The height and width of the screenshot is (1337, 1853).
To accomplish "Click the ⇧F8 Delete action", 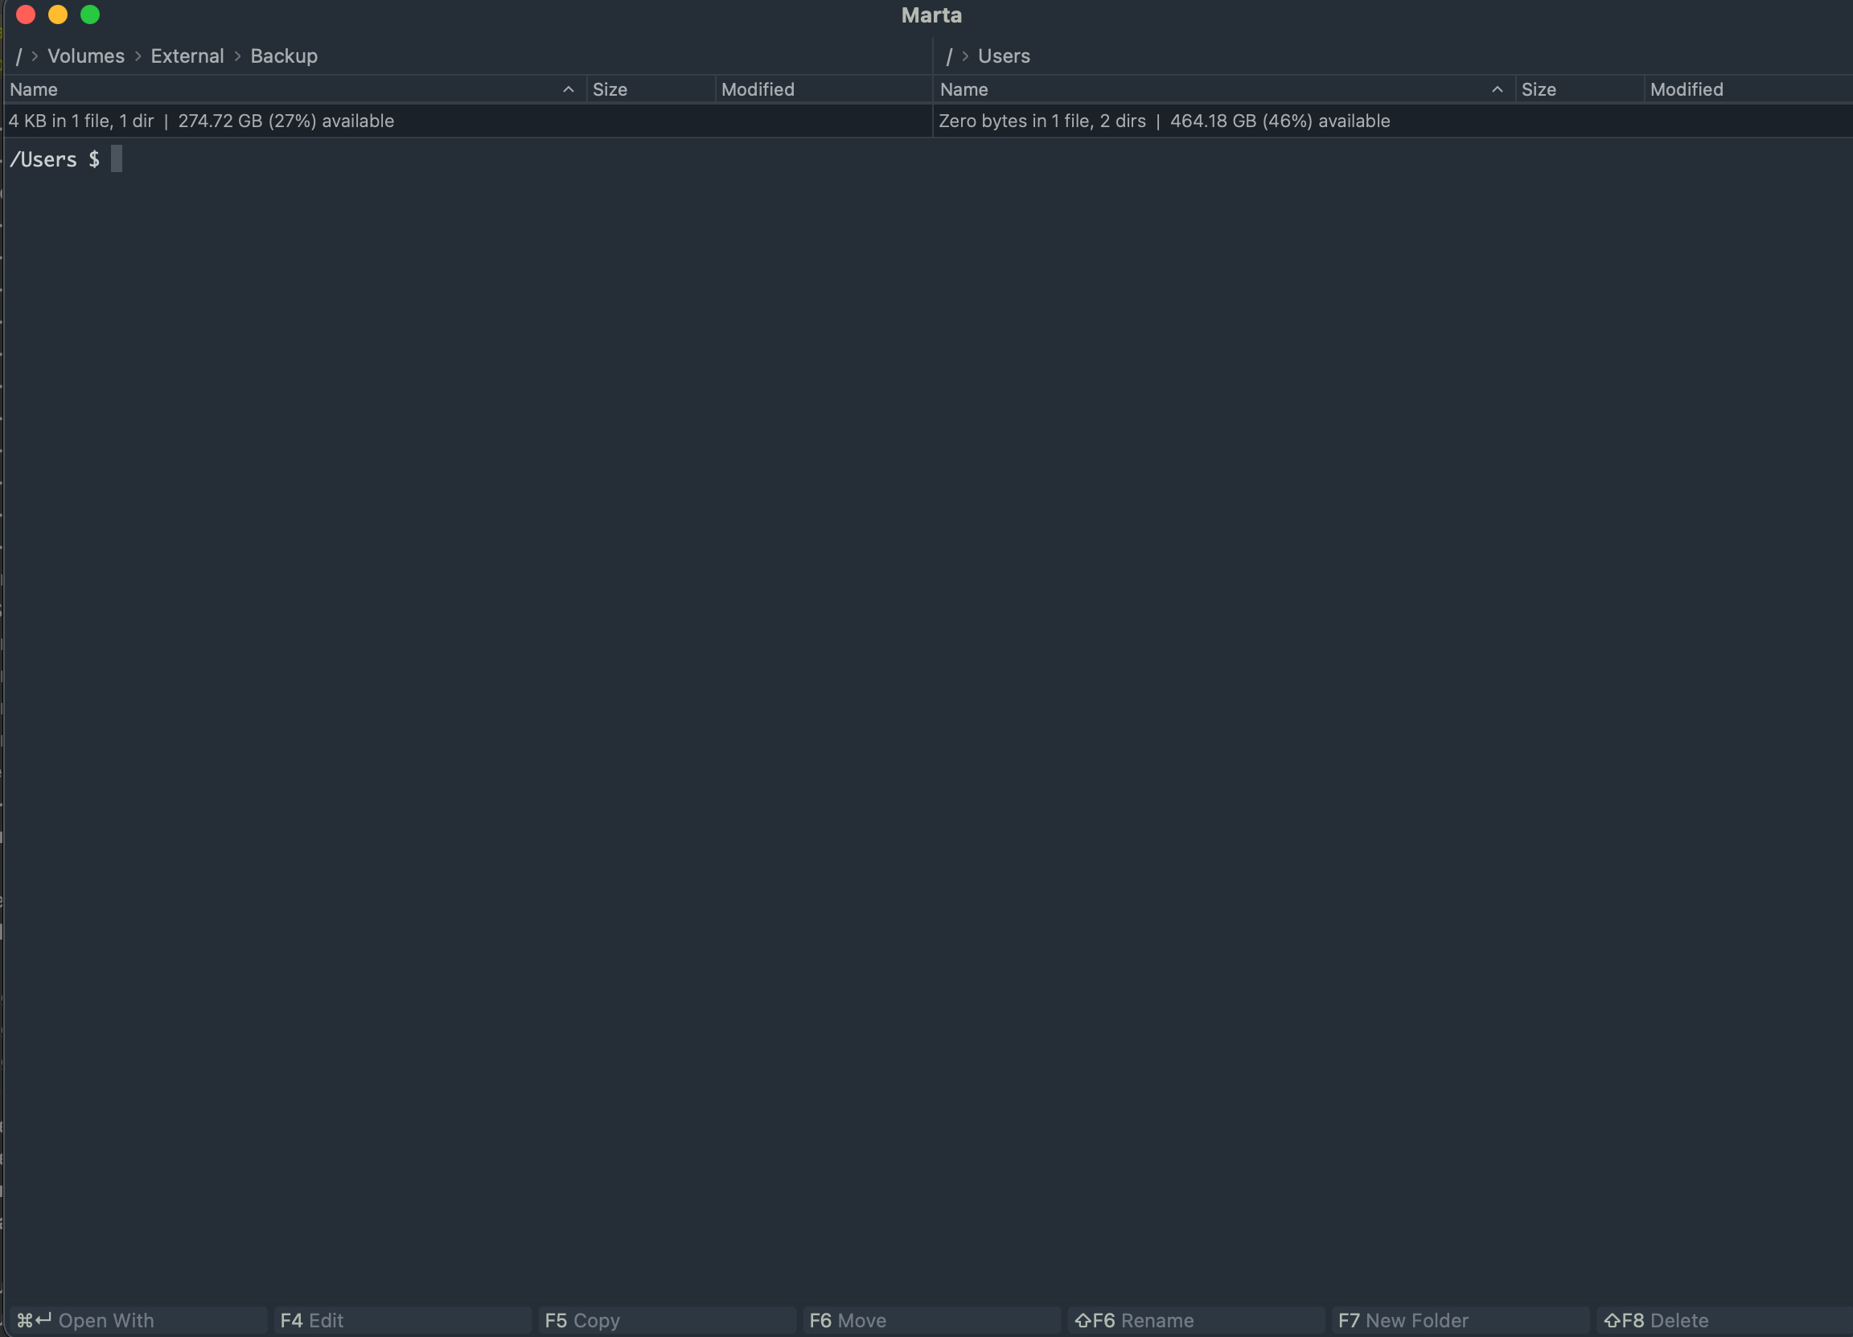I will [x=1655, y=1320].
